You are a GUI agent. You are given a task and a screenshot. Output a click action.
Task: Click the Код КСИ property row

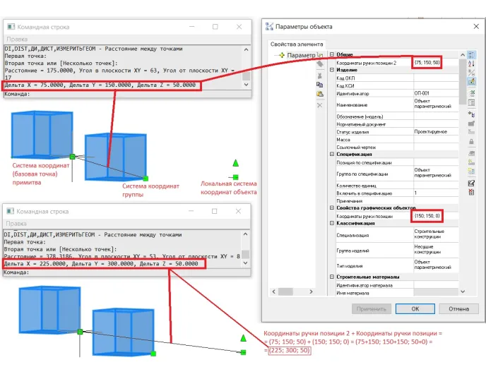[397, 86]
